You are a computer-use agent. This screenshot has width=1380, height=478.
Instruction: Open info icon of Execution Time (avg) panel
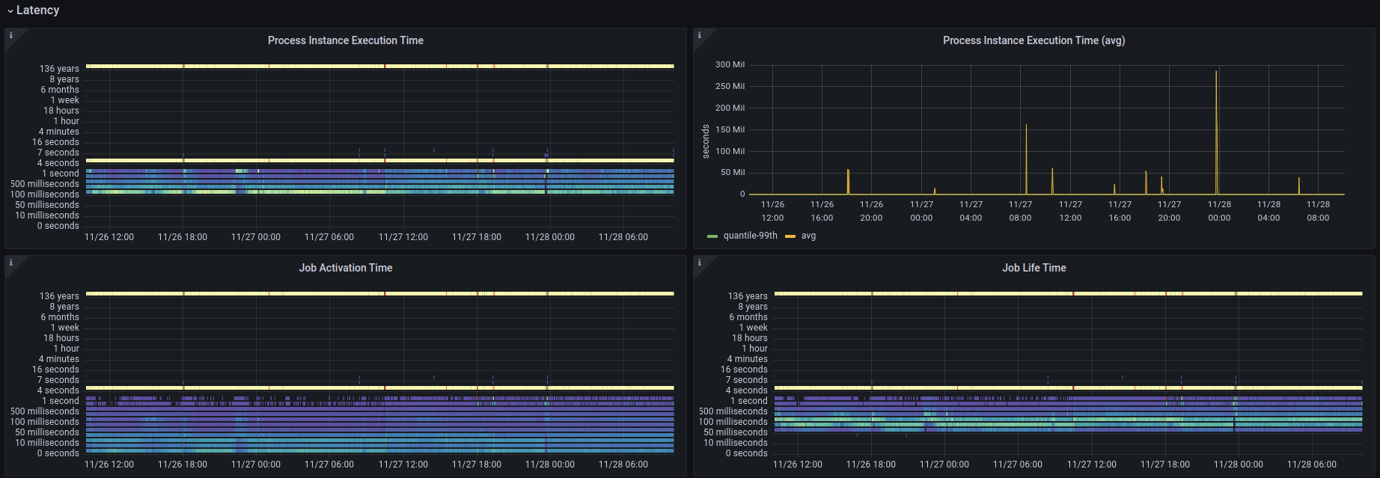coord(699,35)
